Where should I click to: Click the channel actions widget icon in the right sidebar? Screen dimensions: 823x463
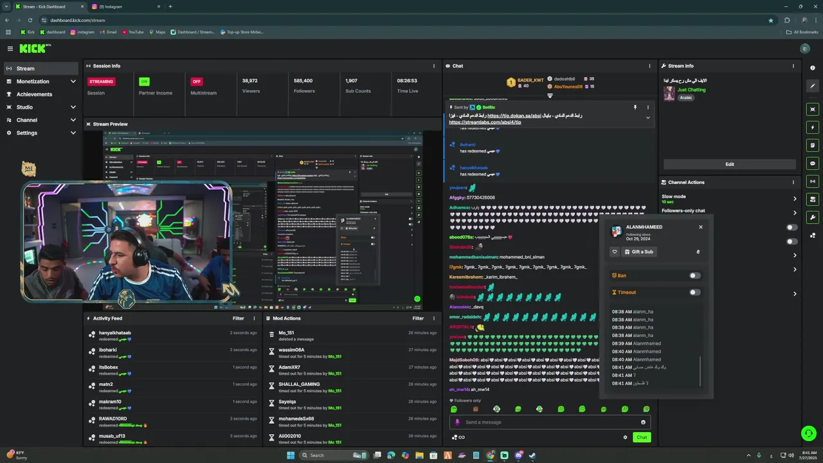(813, 199)
